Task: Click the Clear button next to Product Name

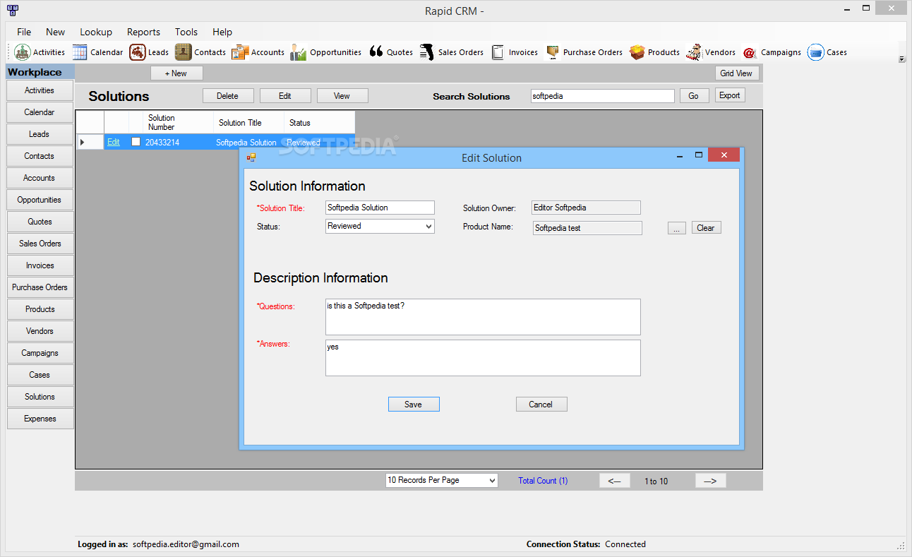Action: [x=706, y=227]
